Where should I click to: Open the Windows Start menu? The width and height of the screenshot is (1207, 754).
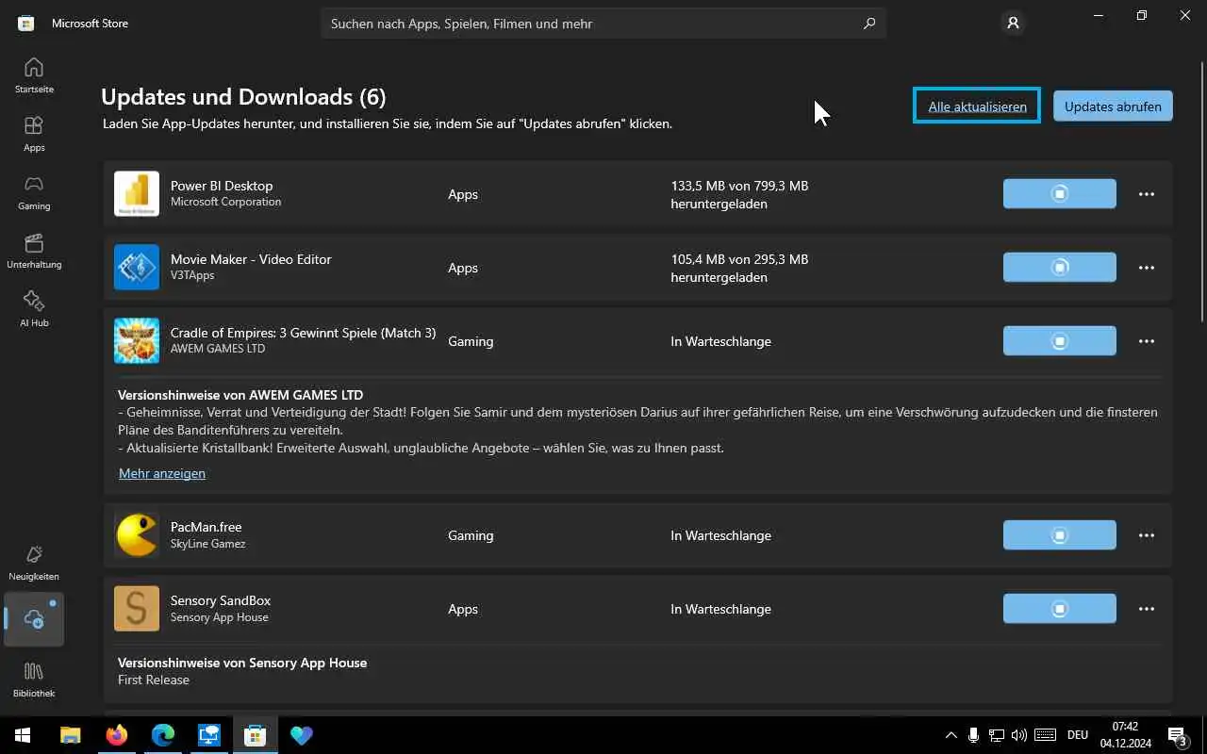[x=23, y=735]
